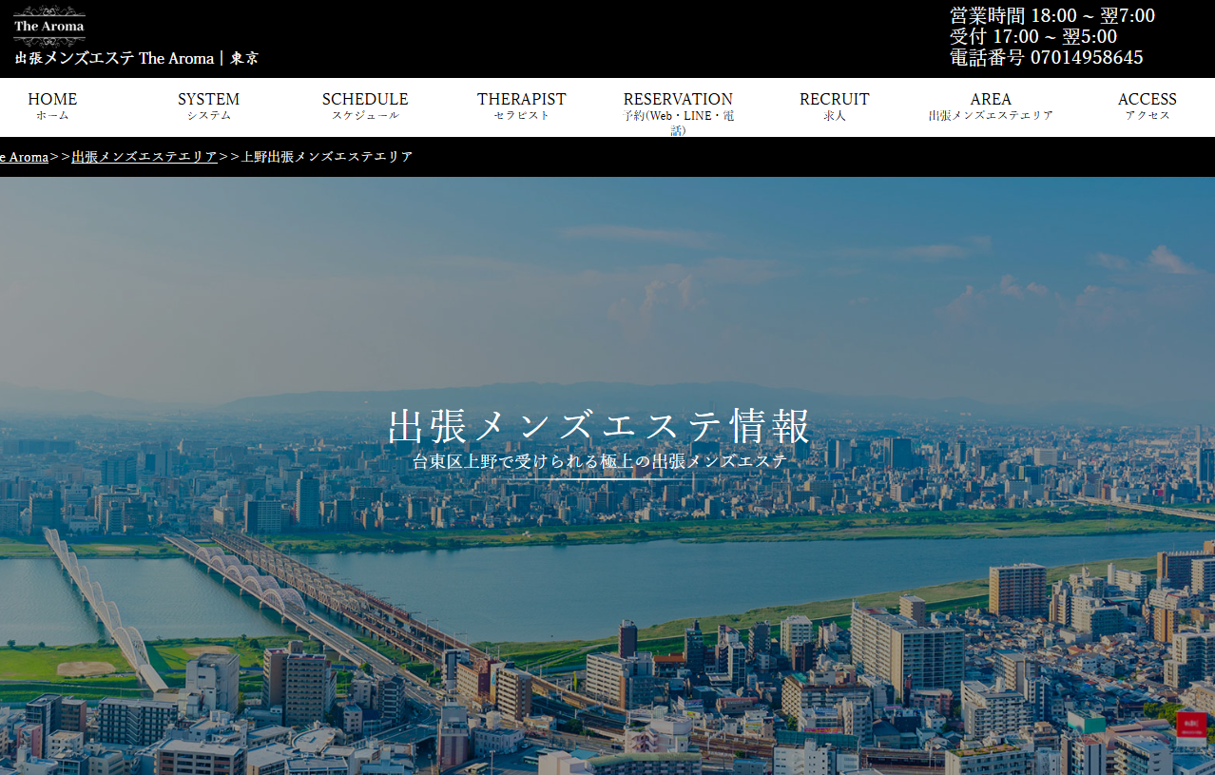Click the white underline below the hero subtitle
The image size is (1215, 775).
pos(600,478)
